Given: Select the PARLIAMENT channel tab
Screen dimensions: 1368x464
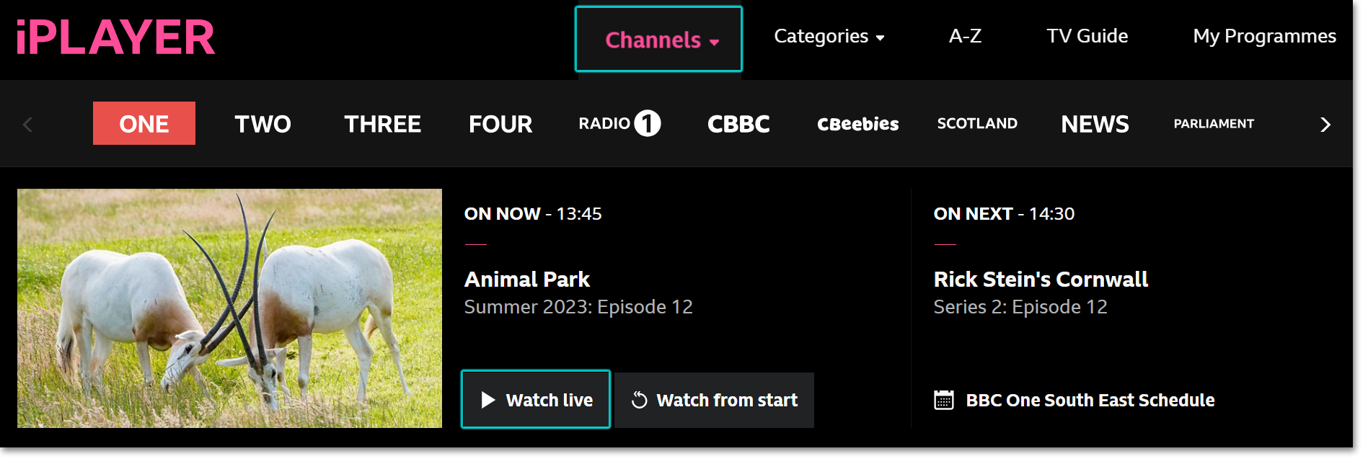Looking at the screenshot, I should [x=1214, y=123].
